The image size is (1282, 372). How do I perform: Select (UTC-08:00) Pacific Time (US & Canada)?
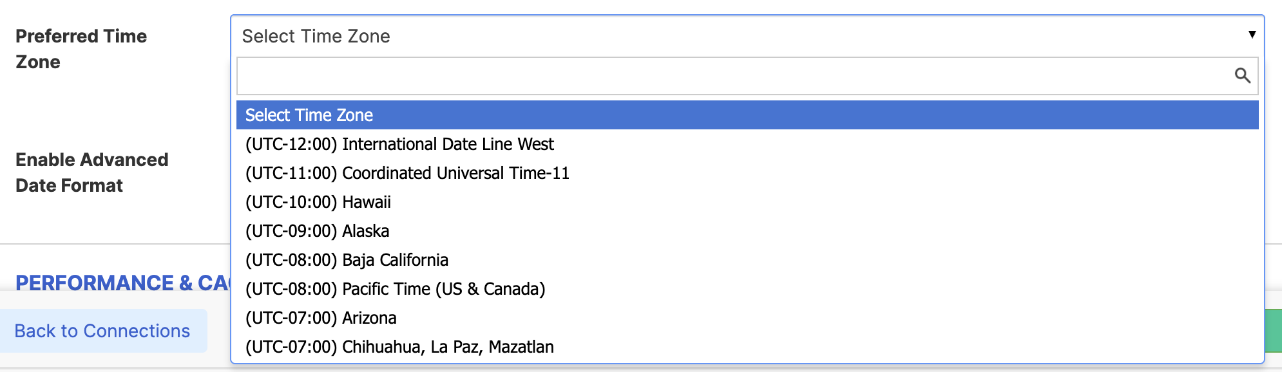pyautogui.click(x=394, y=289)
